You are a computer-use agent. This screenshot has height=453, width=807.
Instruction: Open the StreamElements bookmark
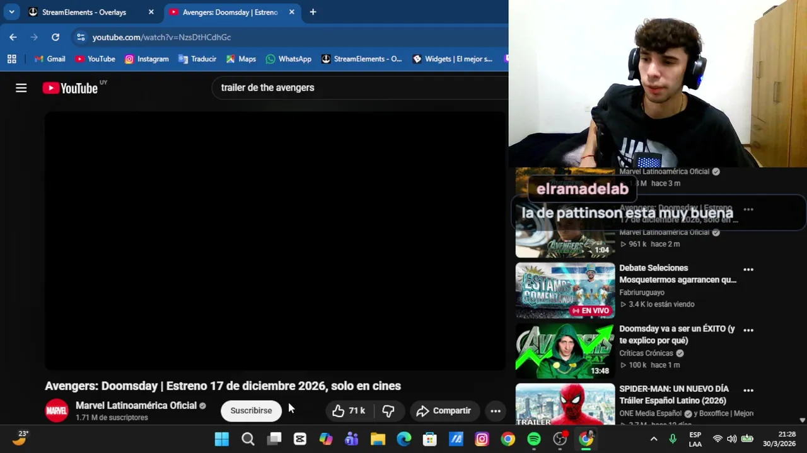click(x=361, y=59)
